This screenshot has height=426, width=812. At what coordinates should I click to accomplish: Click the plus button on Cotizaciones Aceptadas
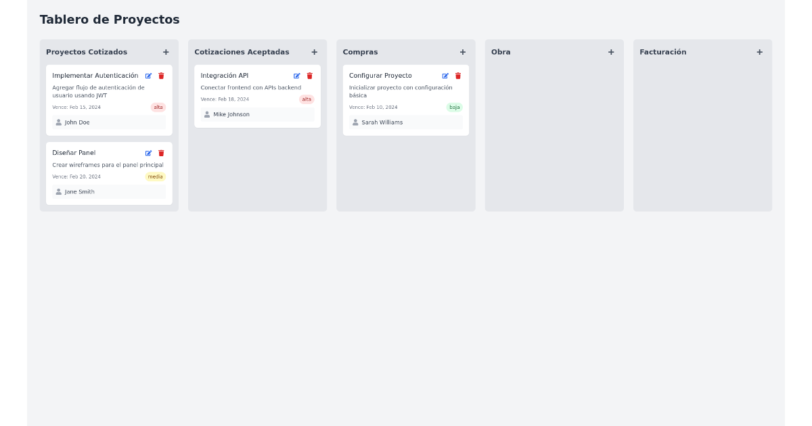click(x=314, y=51)
